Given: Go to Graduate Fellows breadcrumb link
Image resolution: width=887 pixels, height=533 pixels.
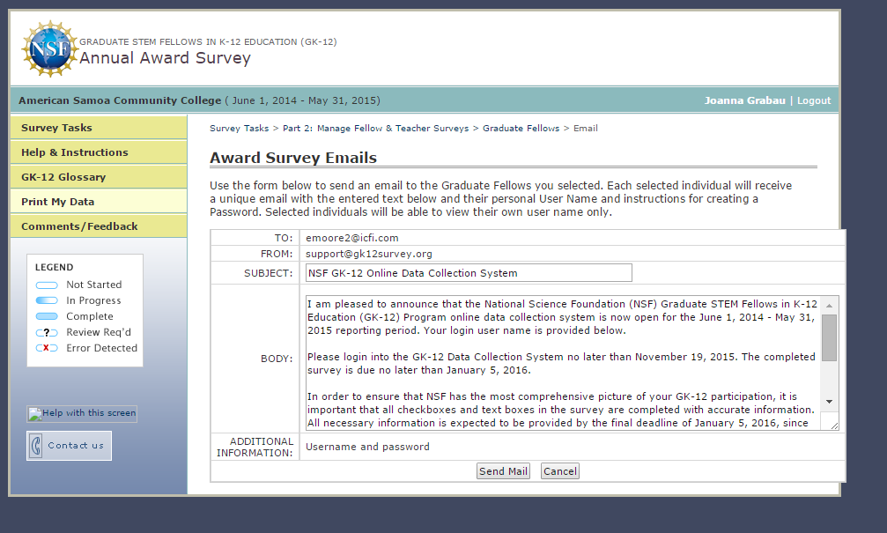Looking at the screenshot, I should (x=521, y=129).
